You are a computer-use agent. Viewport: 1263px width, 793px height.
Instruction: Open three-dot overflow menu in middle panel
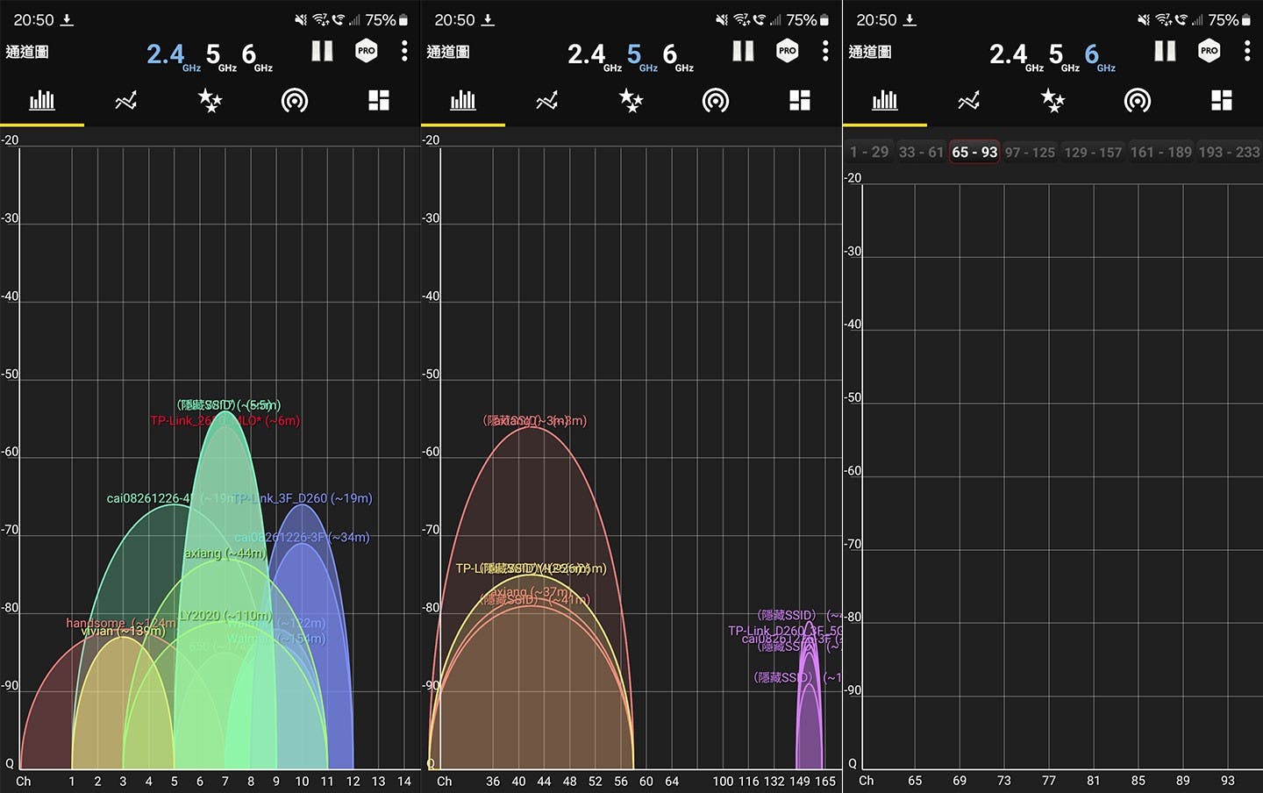(x=825, y=51)
